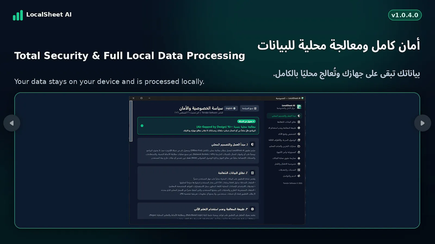Open sidebar item التشخيص وتتبع الأداء

pyautogui.click(x=284, y=134)
